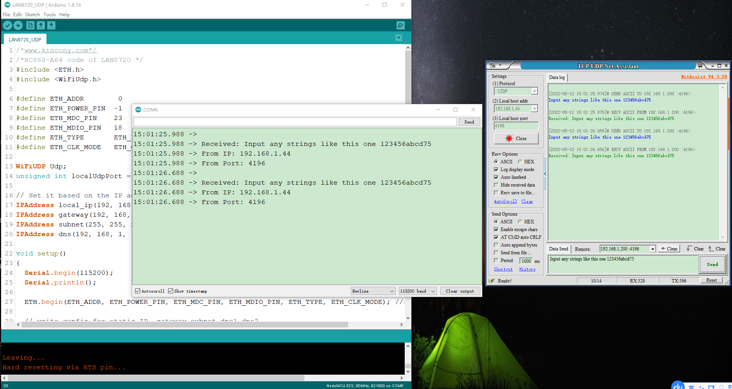Toggle the Autoscroll checkbox
732x389 pixels.
[137, 291]
